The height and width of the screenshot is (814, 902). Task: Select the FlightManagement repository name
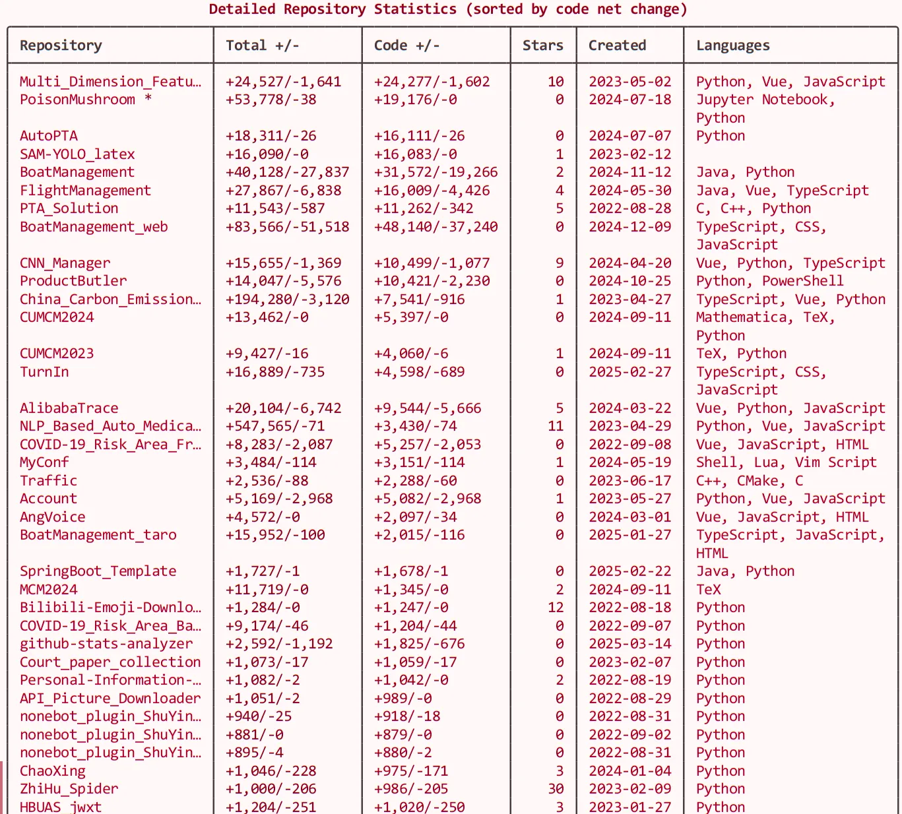pos(86,191)
